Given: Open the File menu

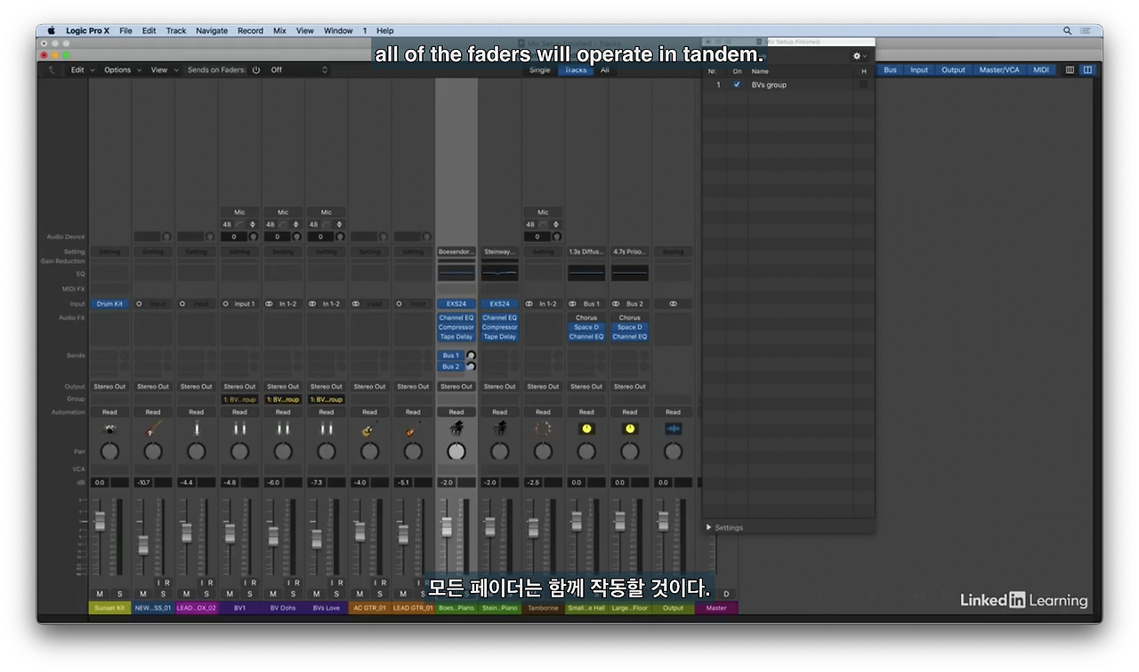Looking at the screenshot, I should [125, 30].
